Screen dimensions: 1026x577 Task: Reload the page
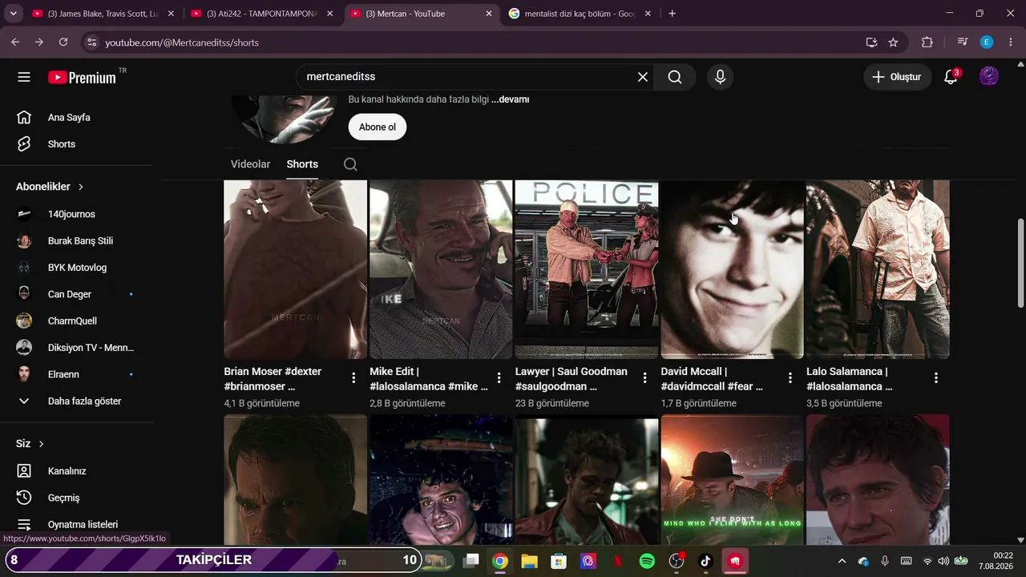tap(63, 42)
